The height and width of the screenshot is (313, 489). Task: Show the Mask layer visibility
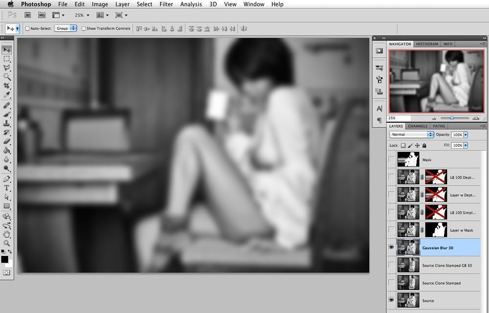tap(391, 159)
